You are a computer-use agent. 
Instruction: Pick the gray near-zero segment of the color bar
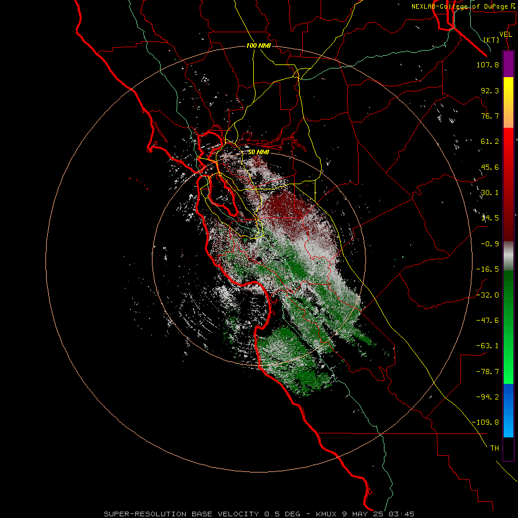508,256
